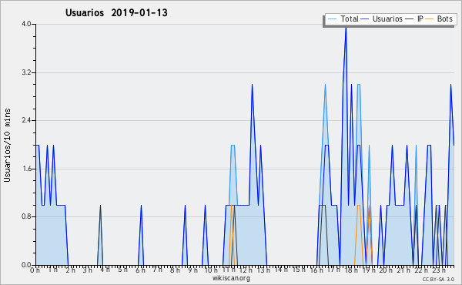
Task: Click the 6 h x-axis label
Action: (141, 270)
